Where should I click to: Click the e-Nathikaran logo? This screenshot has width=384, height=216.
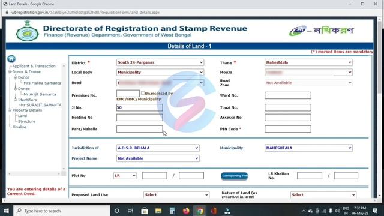(322, 31)
